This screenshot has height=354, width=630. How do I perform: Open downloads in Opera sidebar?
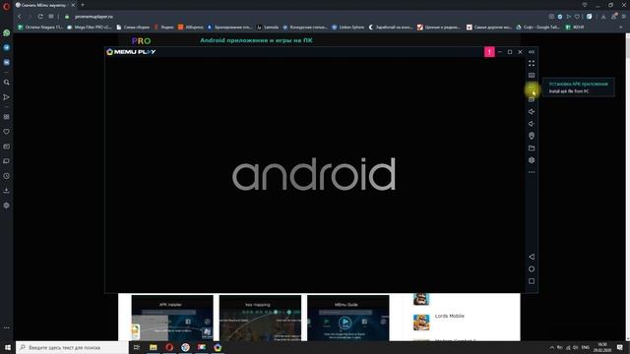(x=7, y=190)
